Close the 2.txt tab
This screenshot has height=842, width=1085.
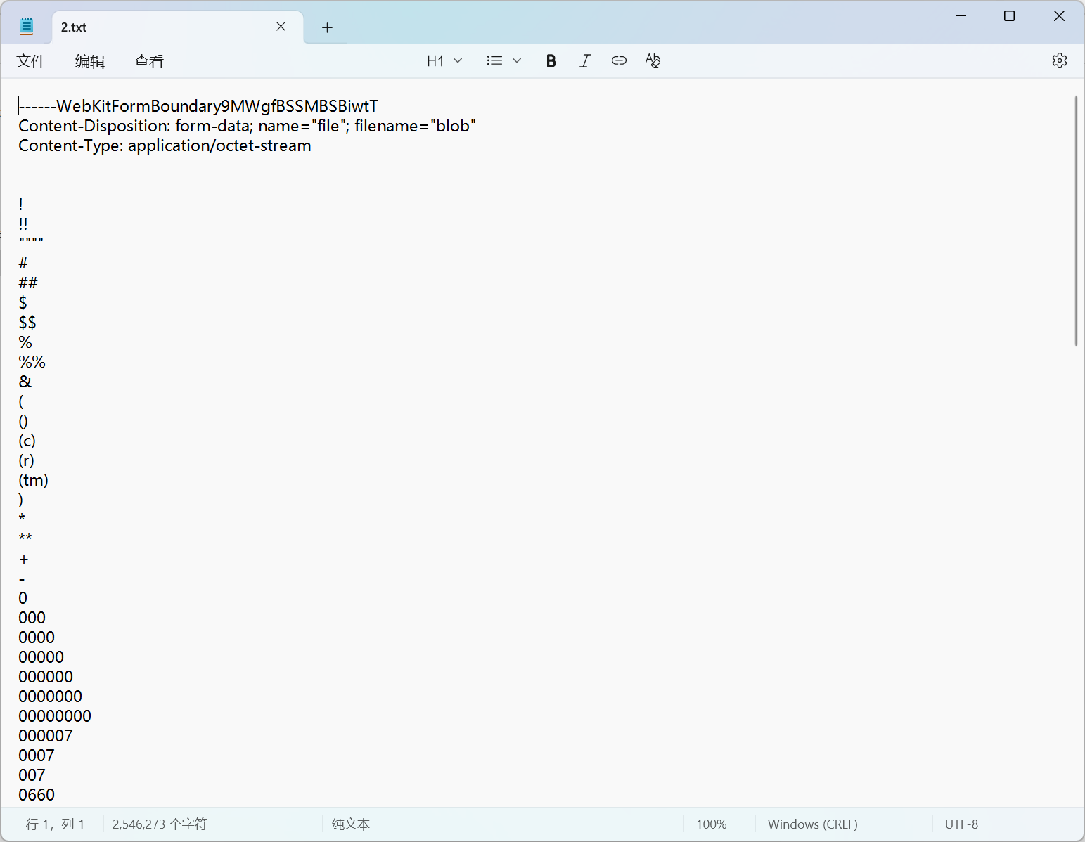click(x=281, y=27)
